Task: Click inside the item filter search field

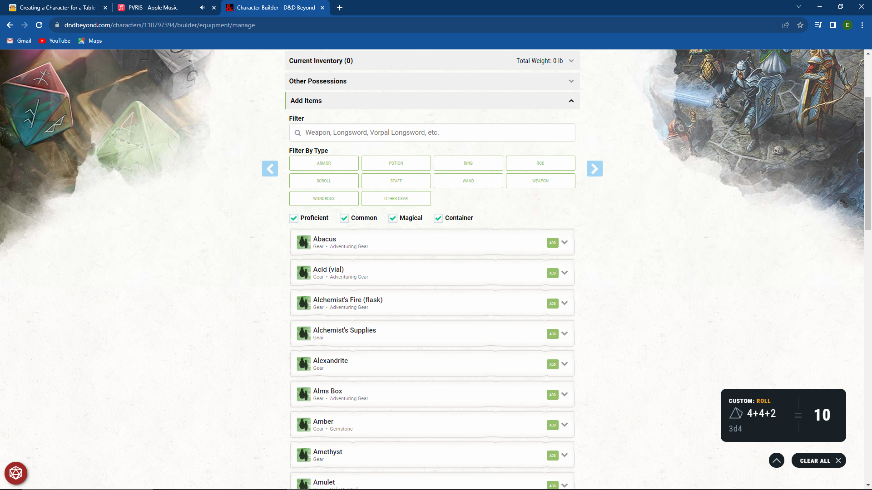Action: (431, 132)
